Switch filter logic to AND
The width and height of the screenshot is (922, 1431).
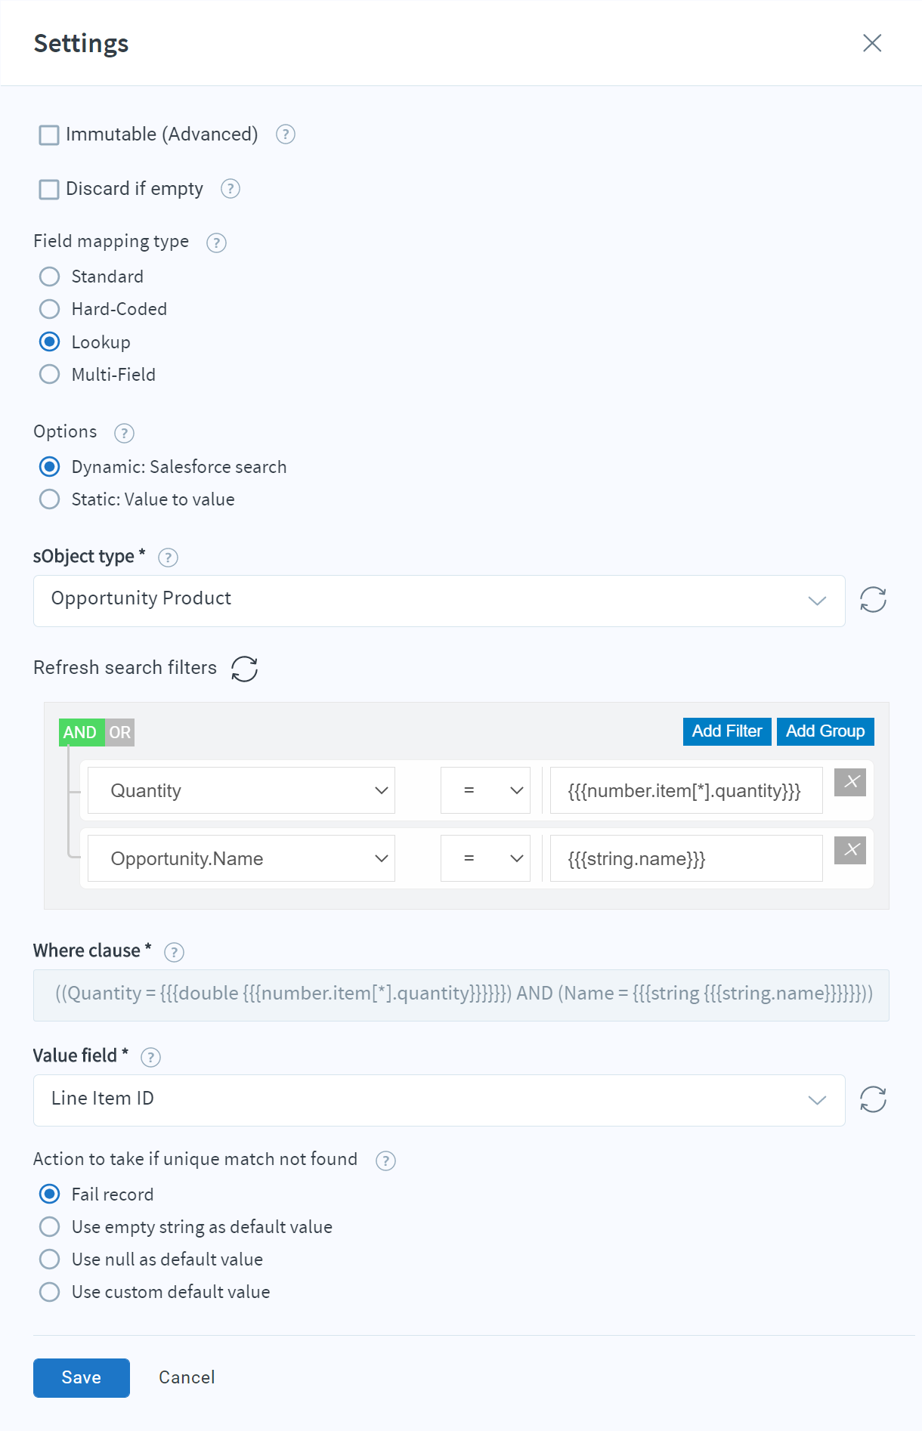(80, 732)
